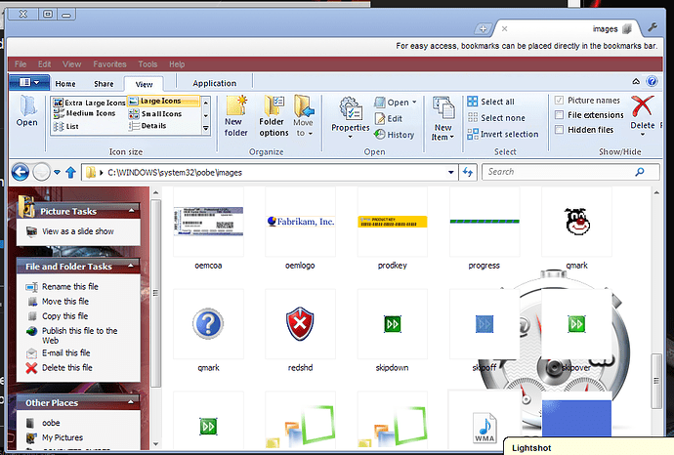Open the Favorites menu

tap(109, 64)
